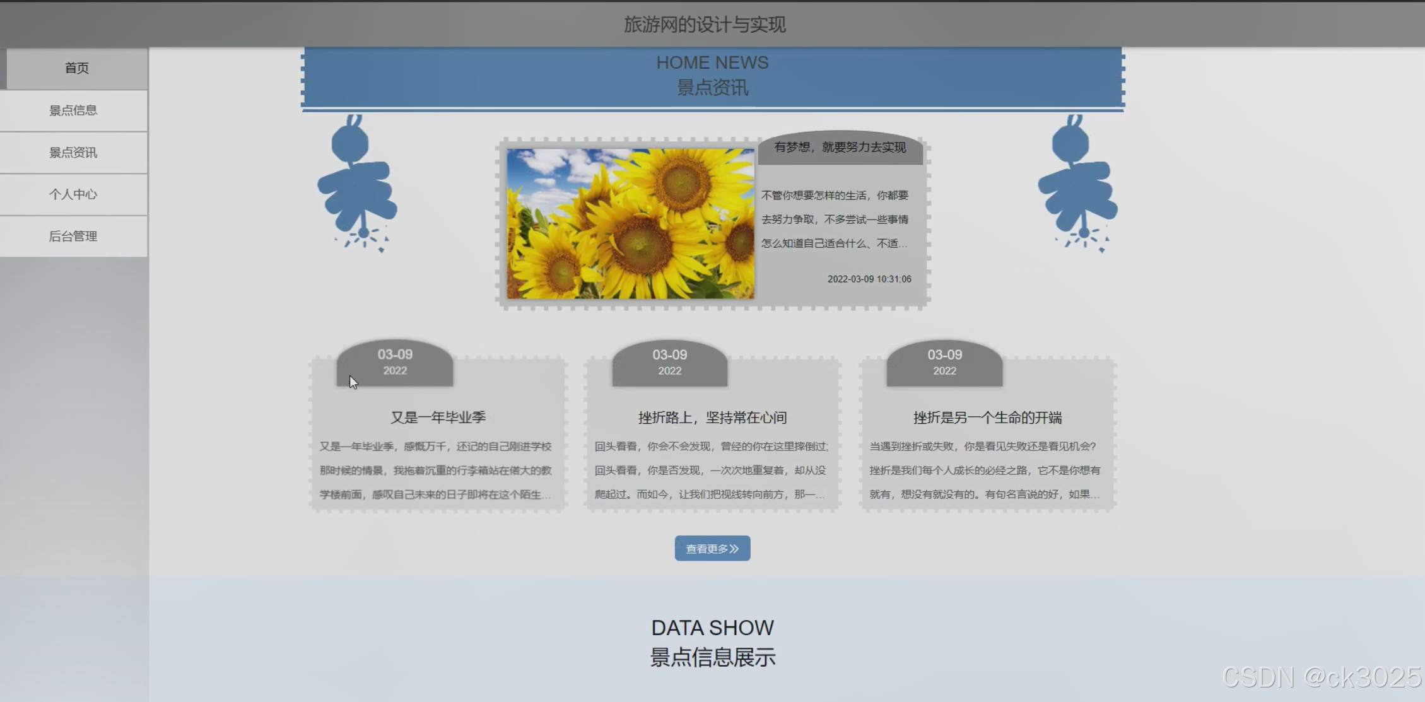1425x702 pixels.
Task: Click the 旅游网的设计与实现 site title
Action: point(705,25)
